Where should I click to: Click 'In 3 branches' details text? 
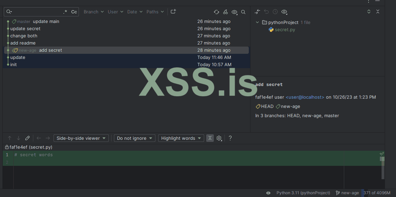[297, 116]
